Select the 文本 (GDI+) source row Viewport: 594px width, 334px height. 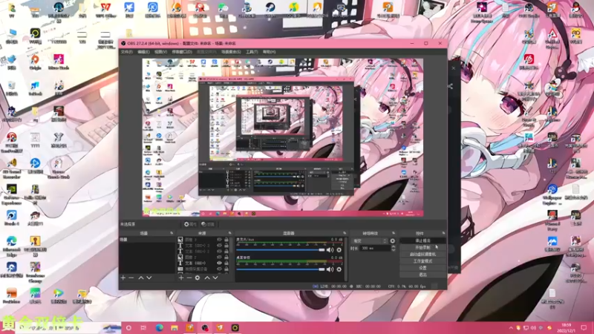(x=203, y=263)
